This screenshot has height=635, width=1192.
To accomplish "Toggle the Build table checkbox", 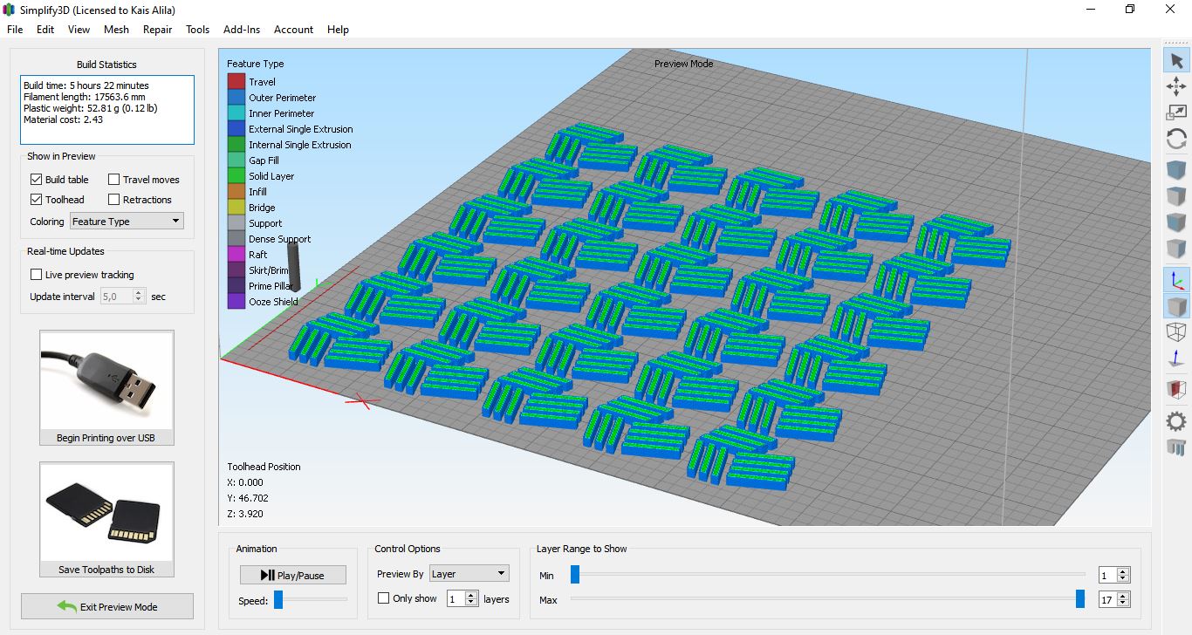I will coord(36,180).
